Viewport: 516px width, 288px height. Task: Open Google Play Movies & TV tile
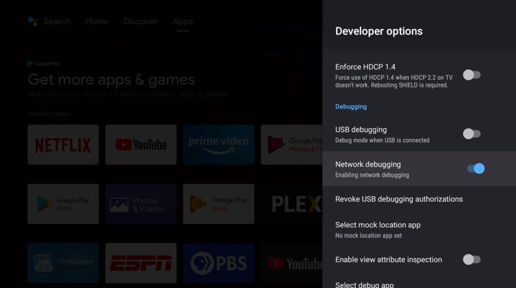click(292, 144)
